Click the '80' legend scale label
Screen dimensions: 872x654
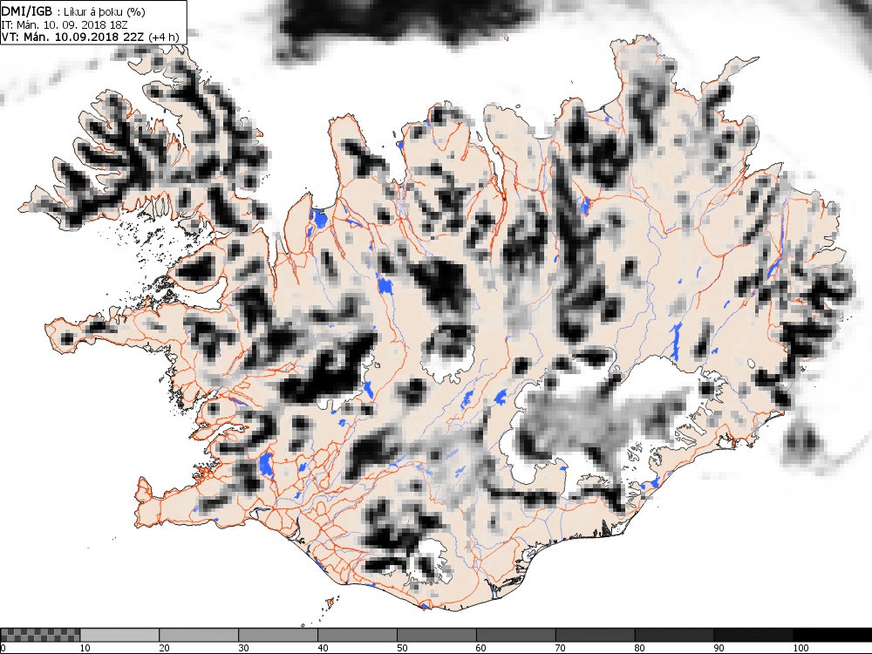[640, 648]
